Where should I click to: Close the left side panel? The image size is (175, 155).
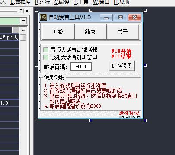(27, 11)
